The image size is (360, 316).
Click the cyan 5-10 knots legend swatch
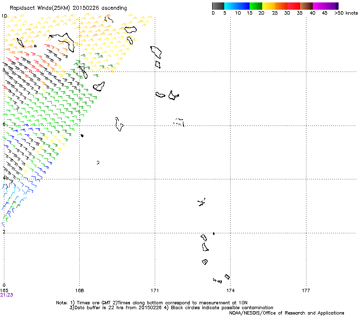(x=230, y=6)
